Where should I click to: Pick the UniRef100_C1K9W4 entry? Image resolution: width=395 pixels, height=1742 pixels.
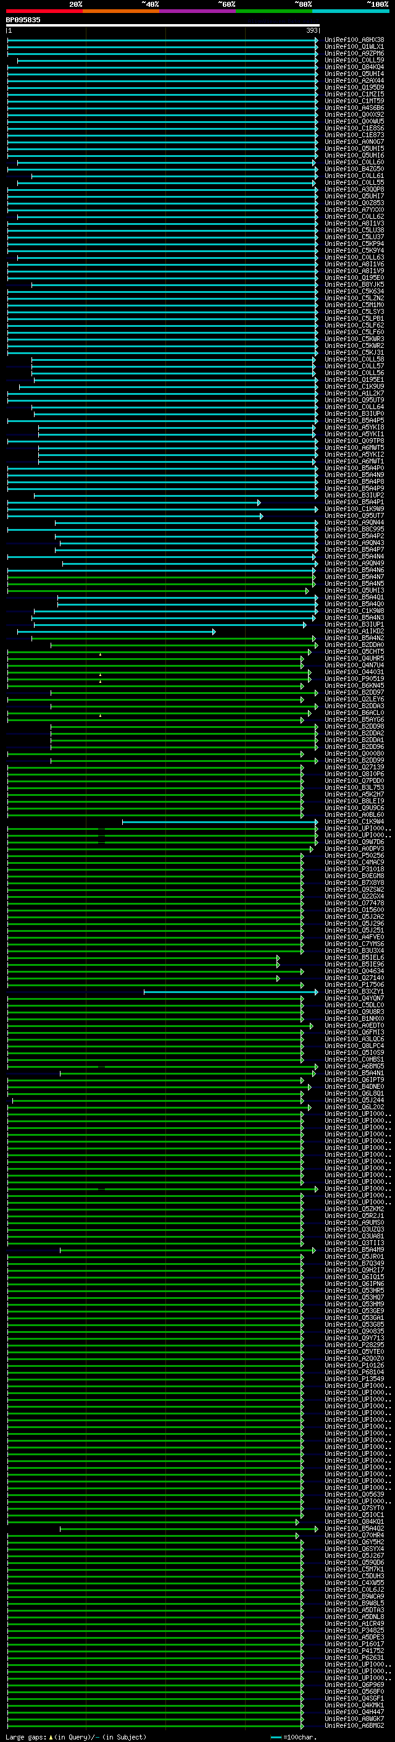[354, 822]
